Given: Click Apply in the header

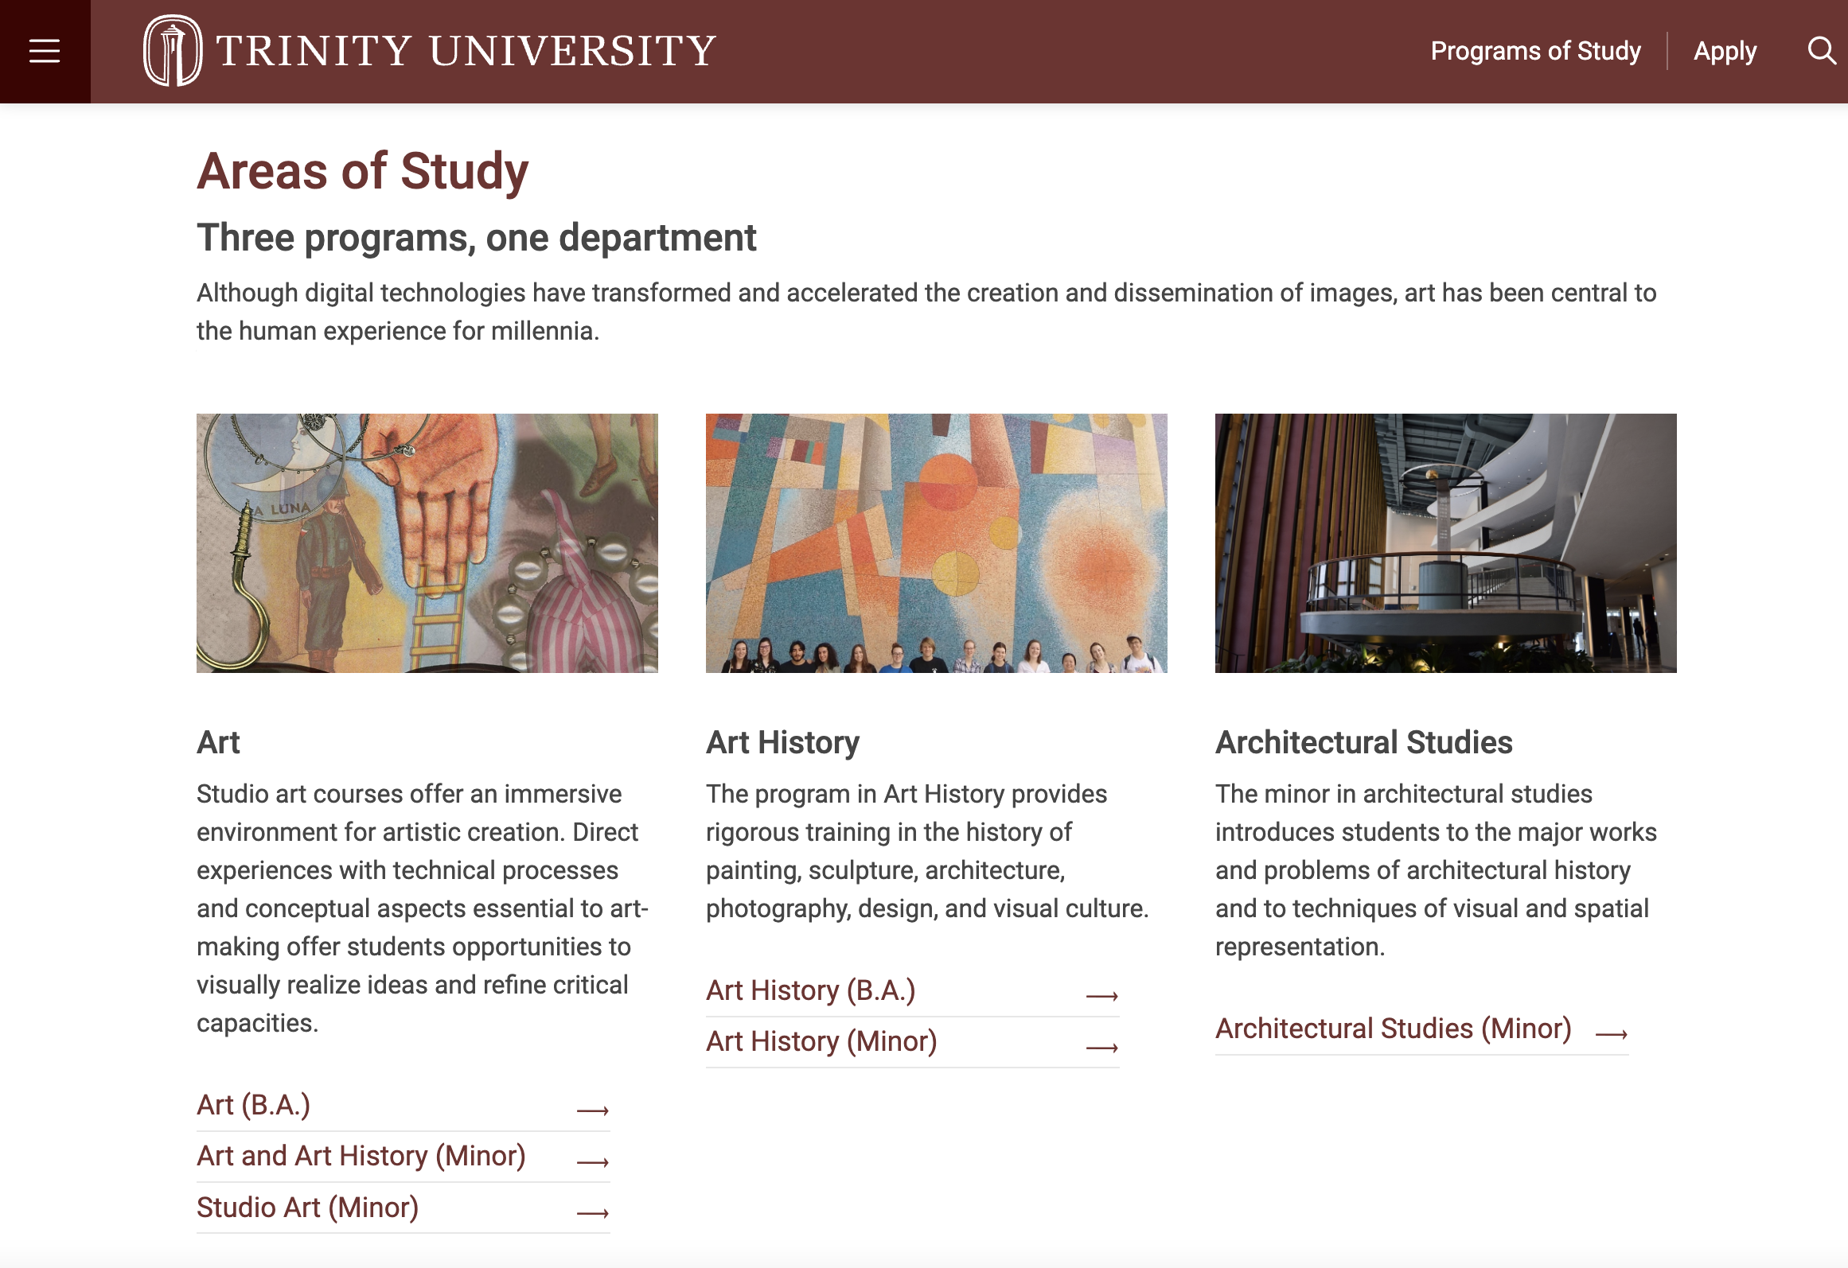Looking at the screenshot, I should 1725,51.
